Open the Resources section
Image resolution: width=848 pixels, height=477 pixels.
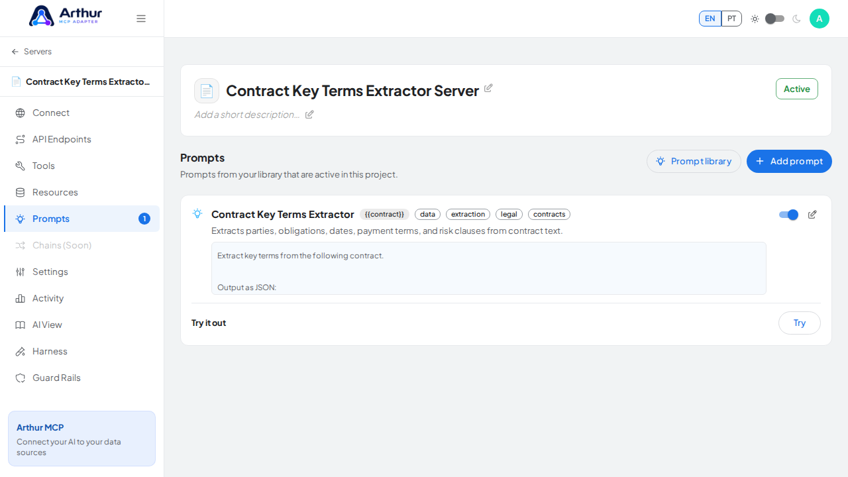point(81,192)
